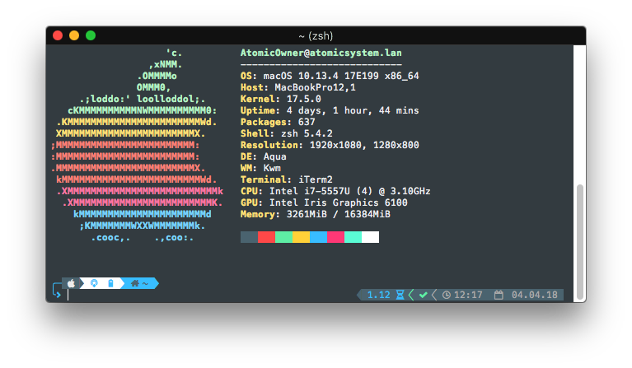Click the 'Uptime: 4 days' line
Viewport: 632px width, 368px height.
pos(330,110)
